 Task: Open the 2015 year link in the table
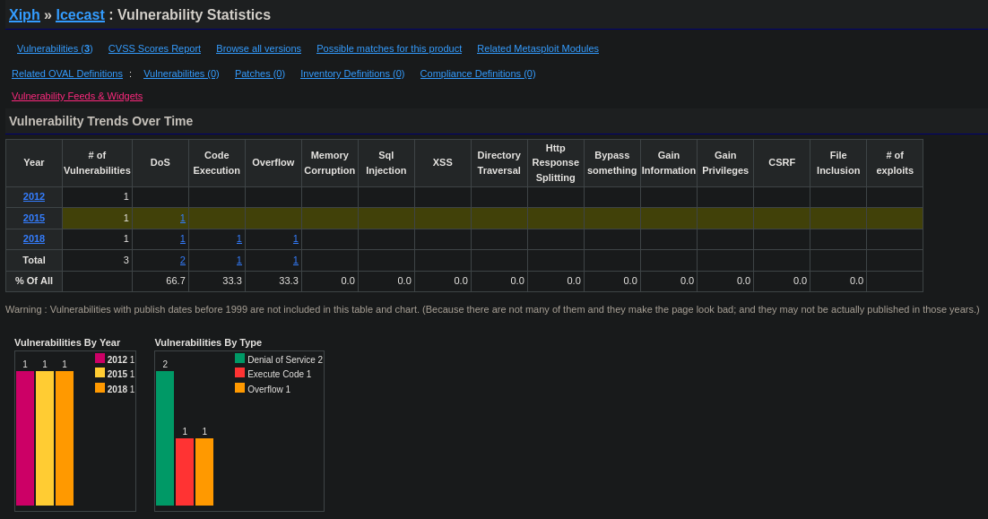coord(34,218)
